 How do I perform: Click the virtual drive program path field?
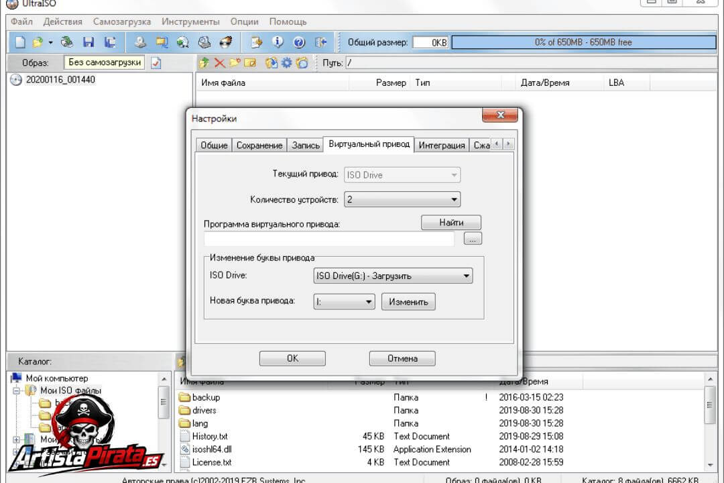tap(329, 239)
